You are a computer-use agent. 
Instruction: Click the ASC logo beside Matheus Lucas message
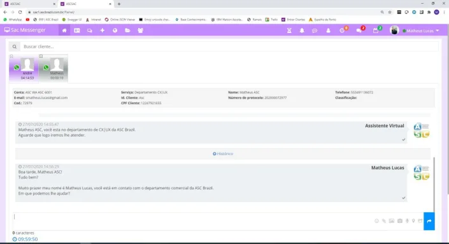[x=422, y=172]
